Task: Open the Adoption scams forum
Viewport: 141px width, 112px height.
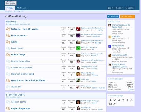Action: [18, 102]
